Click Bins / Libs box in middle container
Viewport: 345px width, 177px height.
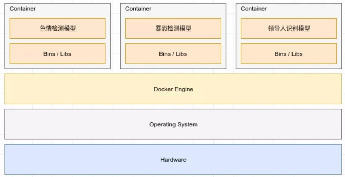pos(173,54)
